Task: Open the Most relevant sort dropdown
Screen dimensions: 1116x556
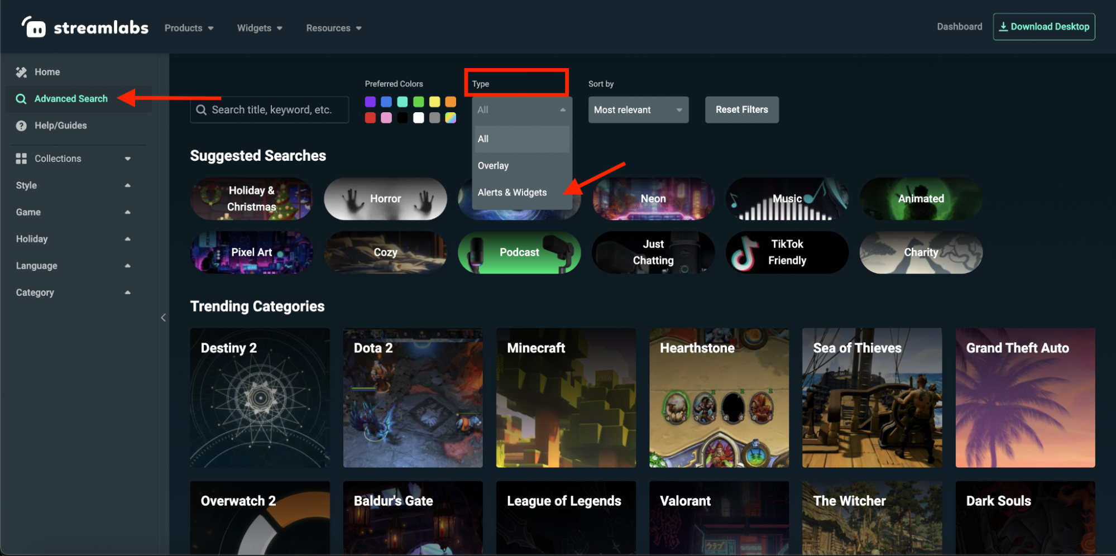Action: (x=638, y=110)
